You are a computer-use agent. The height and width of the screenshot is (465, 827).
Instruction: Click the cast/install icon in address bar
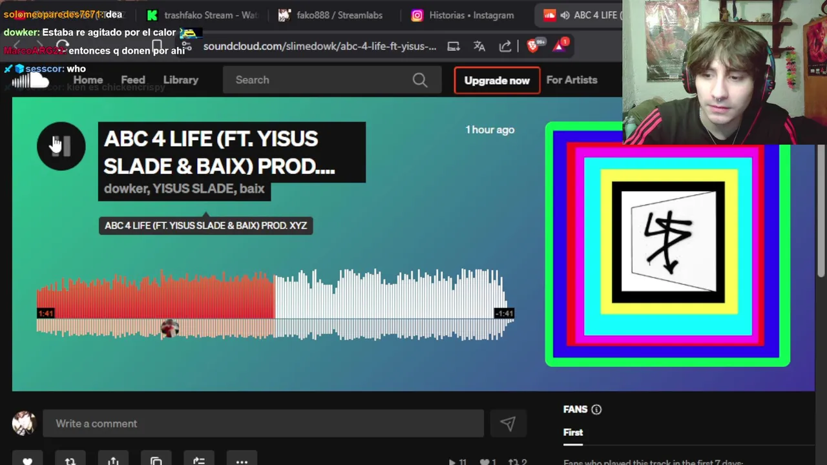point(454,46)
